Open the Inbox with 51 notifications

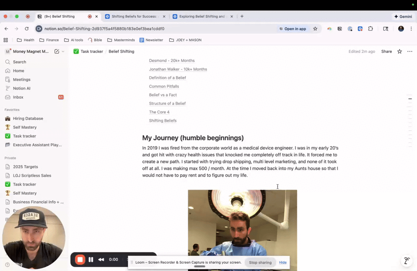34,97
